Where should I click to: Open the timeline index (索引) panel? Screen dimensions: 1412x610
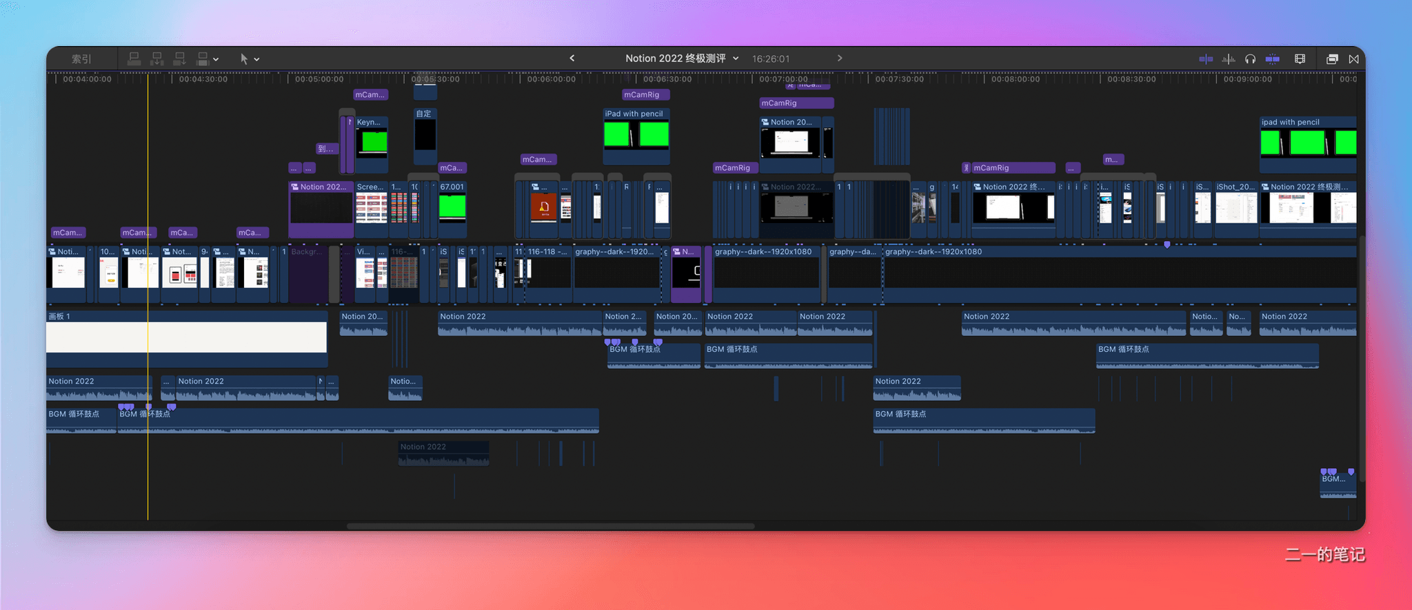click(81, 59)
